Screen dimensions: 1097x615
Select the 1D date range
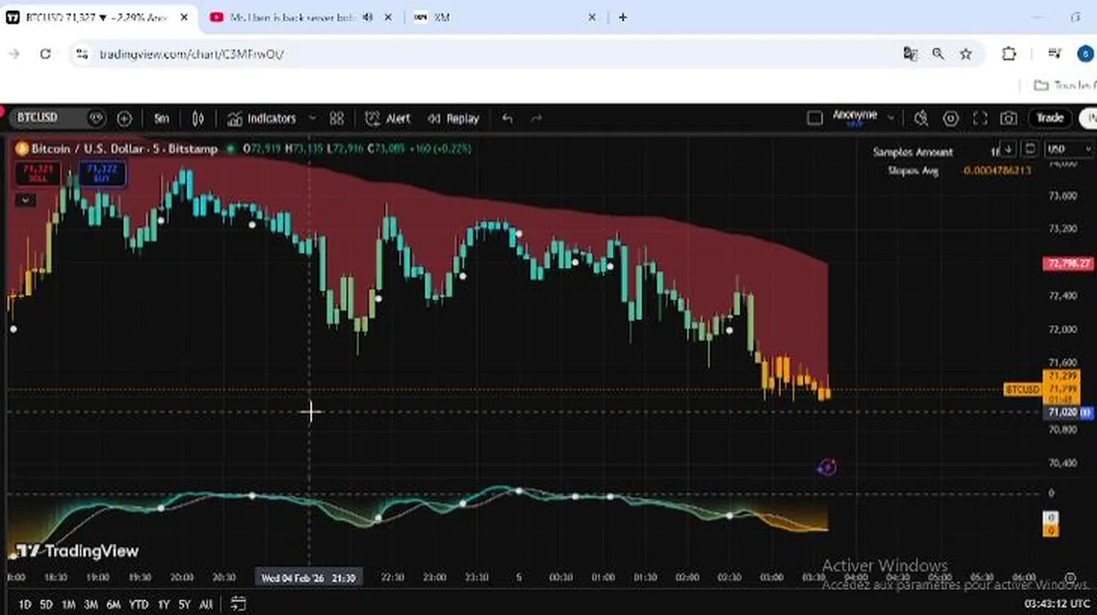tap(25, 604)
